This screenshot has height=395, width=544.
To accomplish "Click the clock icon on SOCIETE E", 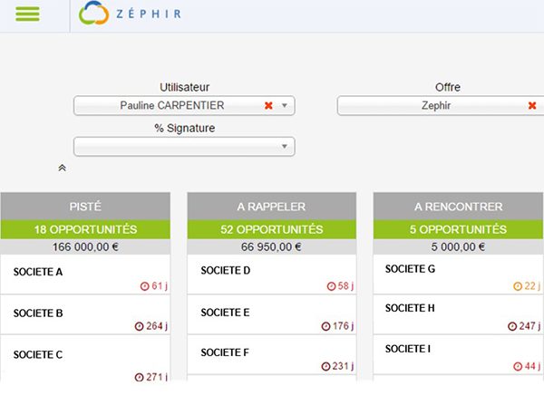I will point(325,327).
